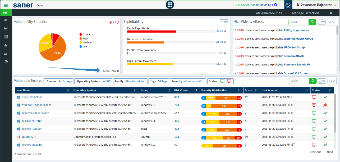Click the alert triangle icon in sidebar
Image resolution: width=340 pixels, height=162 pixels.
pyautogui.click(x=6, y=45)
